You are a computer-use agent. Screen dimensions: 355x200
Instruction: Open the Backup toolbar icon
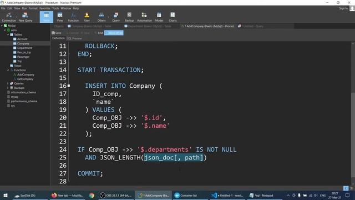click(x=129, y=17)
